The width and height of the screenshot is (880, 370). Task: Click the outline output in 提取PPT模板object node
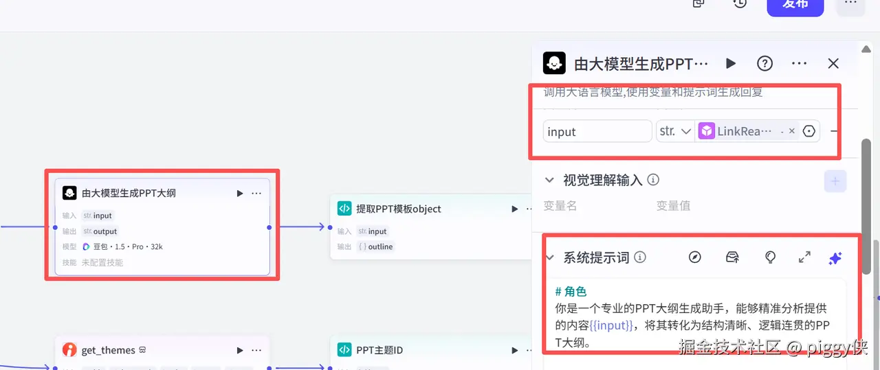point(375,246)
